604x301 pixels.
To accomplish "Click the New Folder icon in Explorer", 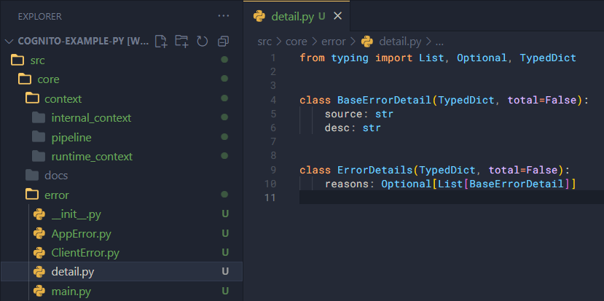I will tap(181, 42).
